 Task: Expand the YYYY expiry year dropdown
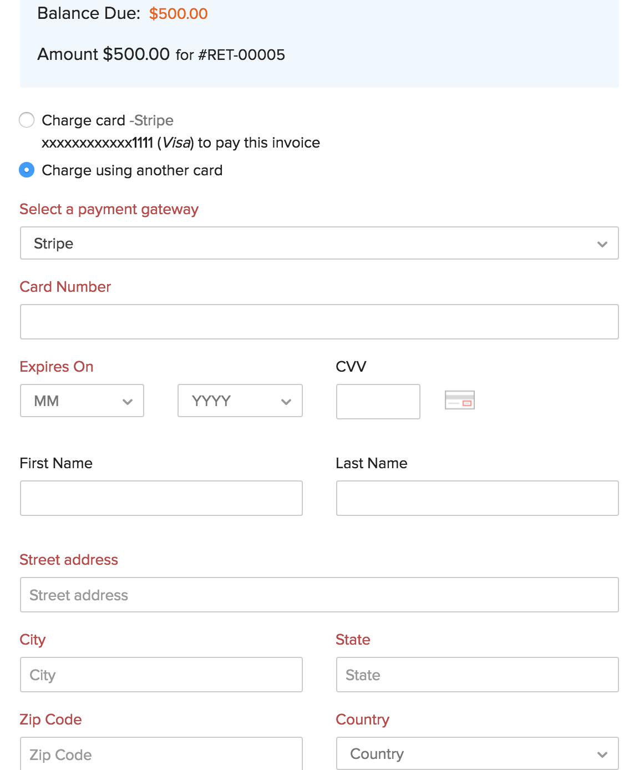click(240, 401)
